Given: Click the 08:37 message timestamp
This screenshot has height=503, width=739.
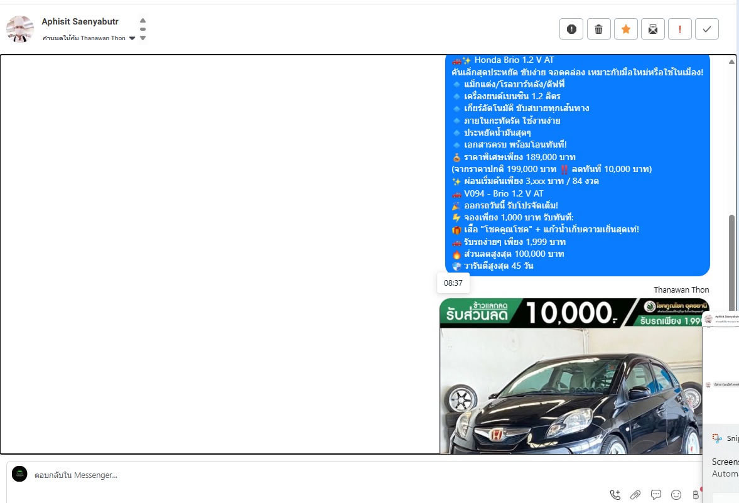Looking at the screenshot, I should [x=453, y=283].
